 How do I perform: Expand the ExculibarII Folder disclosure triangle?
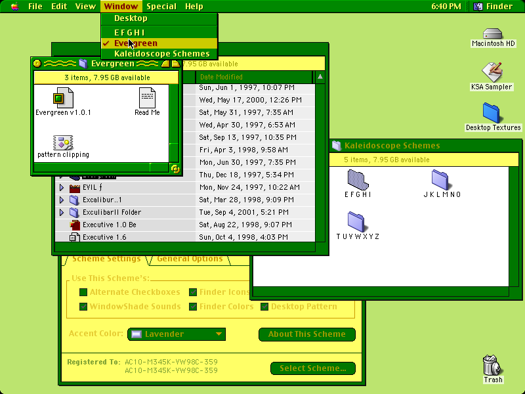(x=62, y=212)
